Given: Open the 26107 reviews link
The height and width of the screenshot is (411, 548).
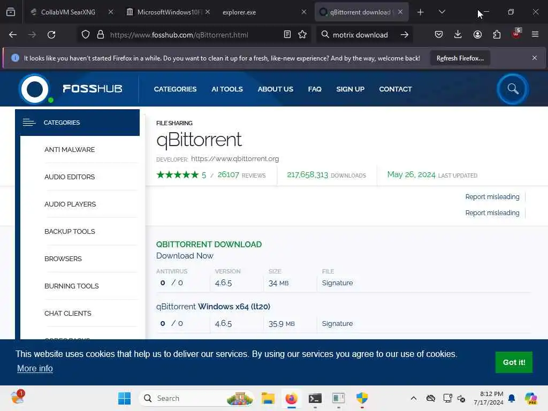Looking at the screenshot, I should click(241, 175).
